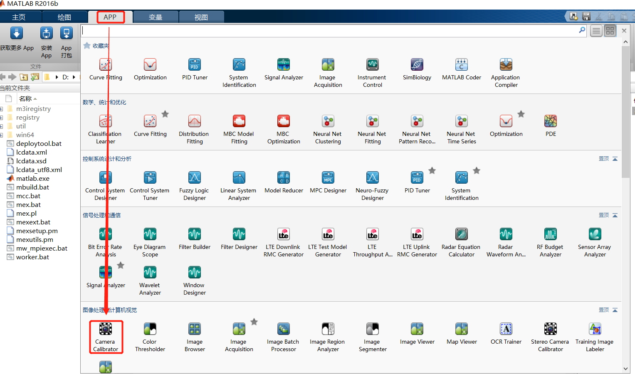635x374 pixels.
Task: Open Application Compiler
Action: point(506,73)
